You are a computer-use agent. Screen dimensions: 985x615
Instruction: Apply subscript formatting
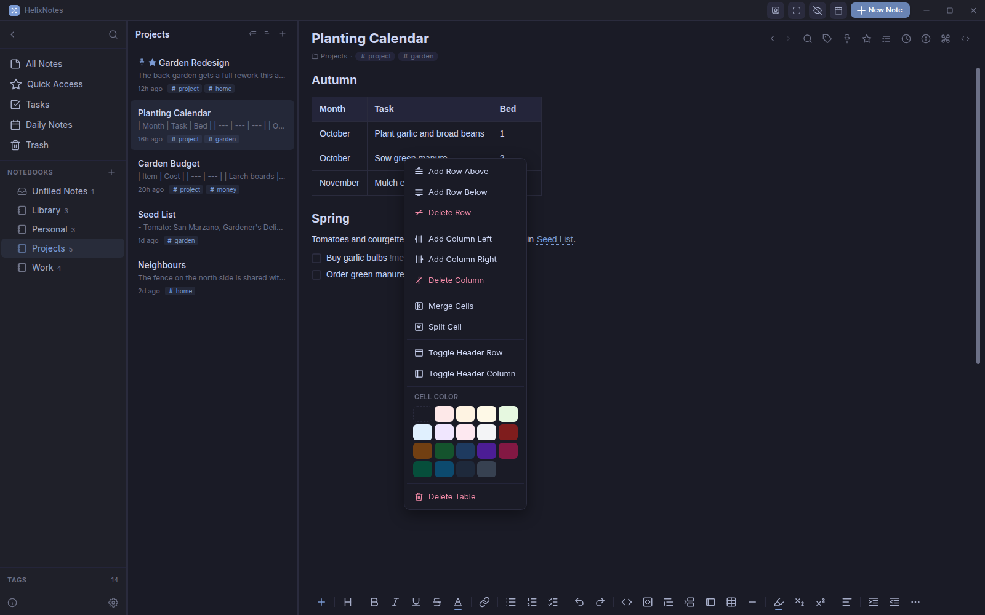pos(800,602)
